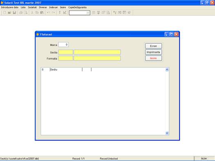Click the main application fox title icon
Image resolution: width=215 pixels, height=161 pixels.
pyautogui.click(x=2, y=2)
